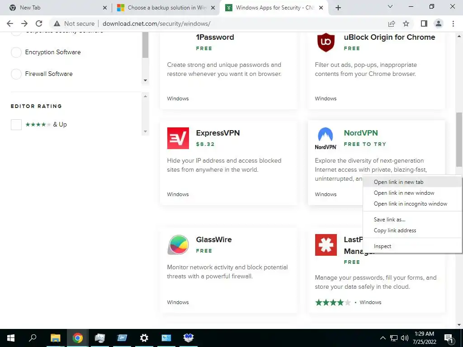Close the Choose a backup solution tab
Viewport: 463px width, 347px height.
(213, 8)
